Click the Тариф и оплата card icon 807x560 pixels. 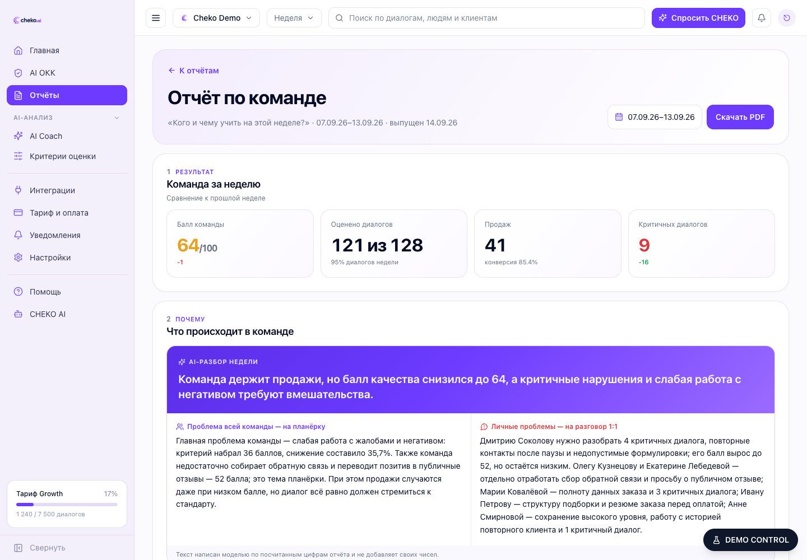[x=18, y=213]
